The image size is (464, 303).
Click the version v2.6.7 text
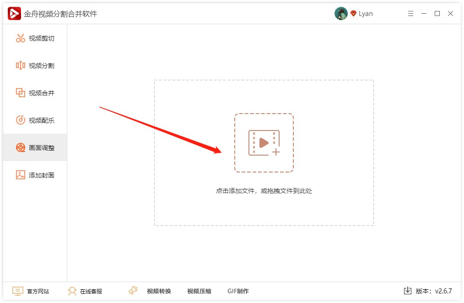click(433, 290)
